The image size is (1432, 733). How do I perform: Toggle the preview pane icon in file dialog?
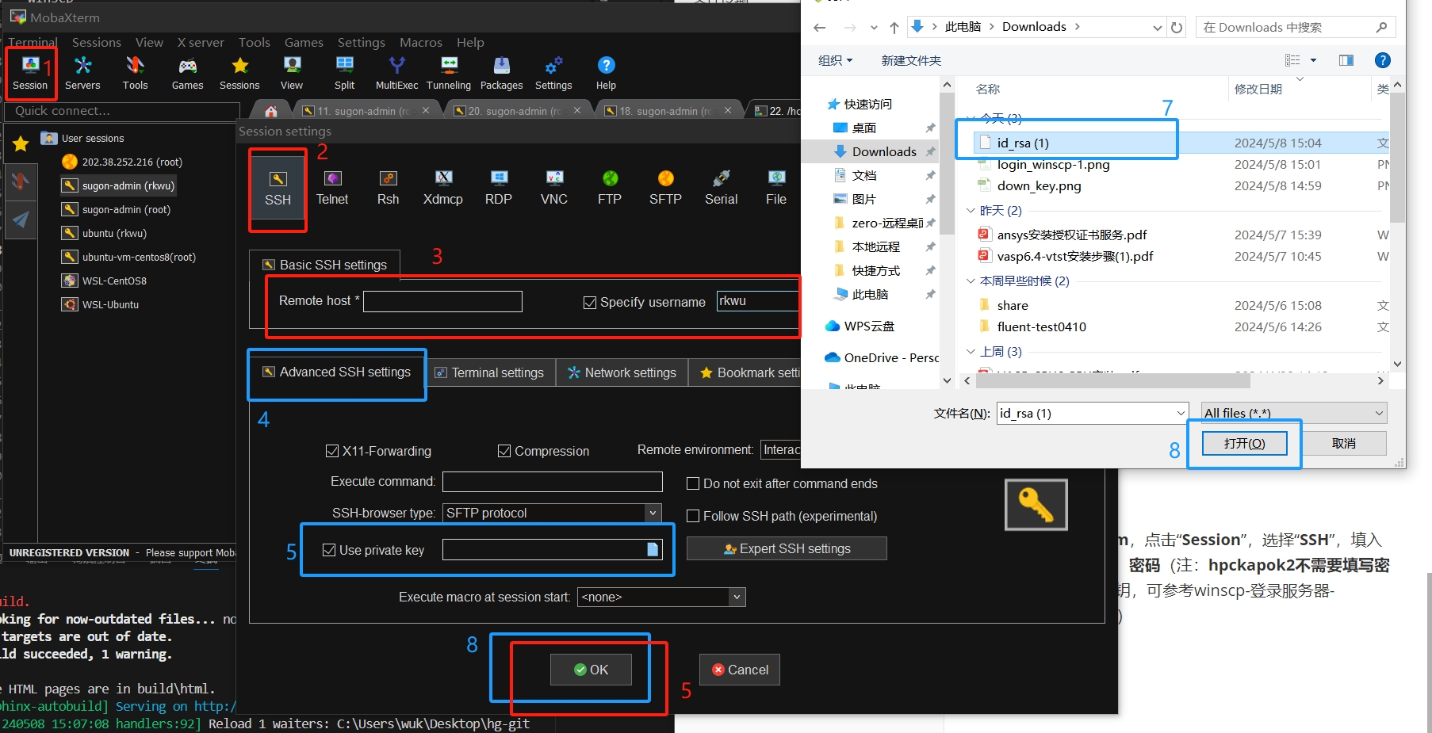pos(1346,60)
